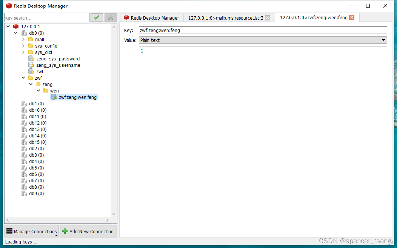Click the sys_dict folder icon
Viewport: 397px width, 248px height.
(x=31, y=52)
